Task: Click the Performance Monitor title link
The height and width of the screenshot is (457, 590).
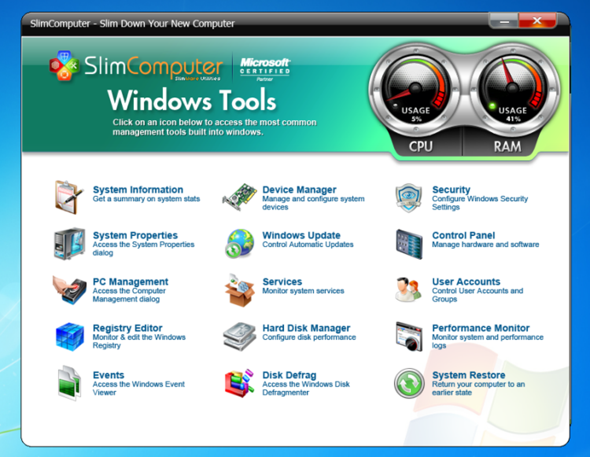Action: [481, 328]
